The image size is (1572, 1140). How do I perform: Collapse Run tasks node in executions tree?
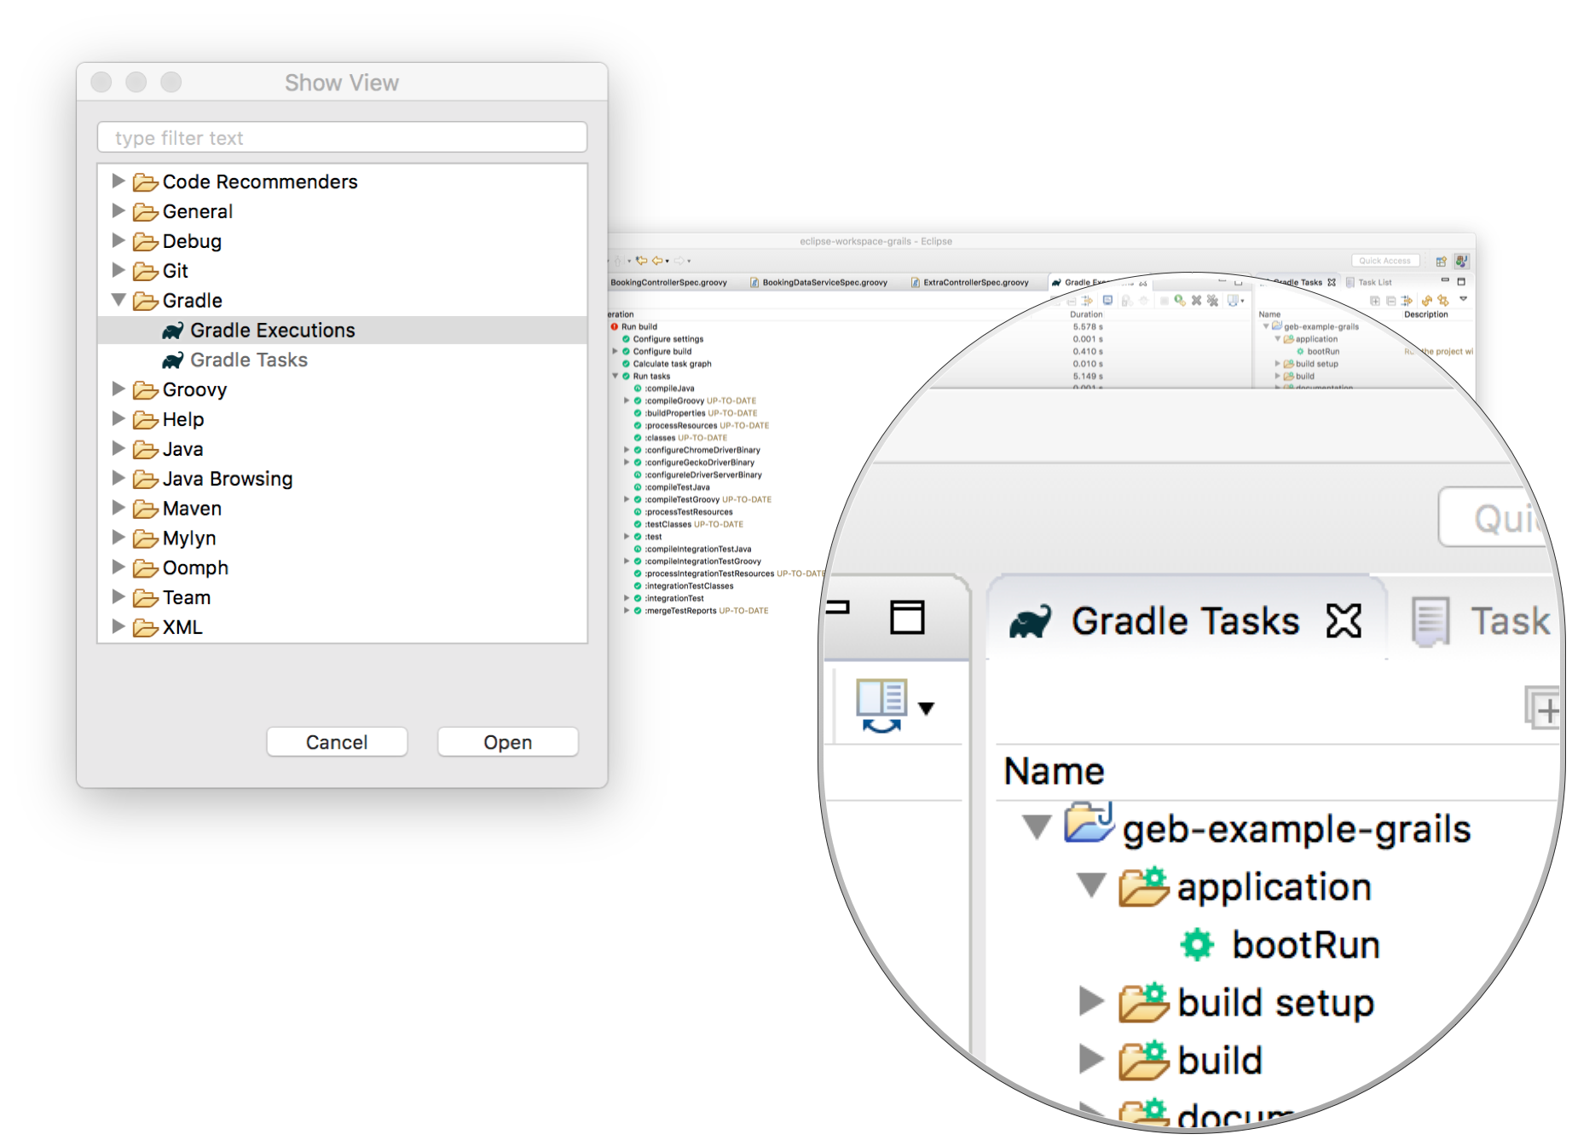click(615, 376)
